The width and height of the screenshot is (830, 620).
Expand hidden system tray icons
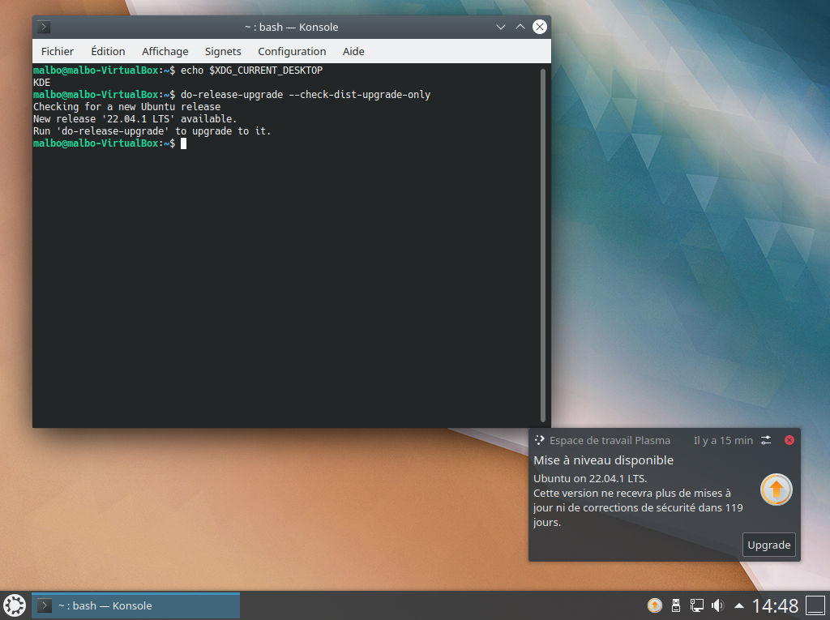coord(739,605)
